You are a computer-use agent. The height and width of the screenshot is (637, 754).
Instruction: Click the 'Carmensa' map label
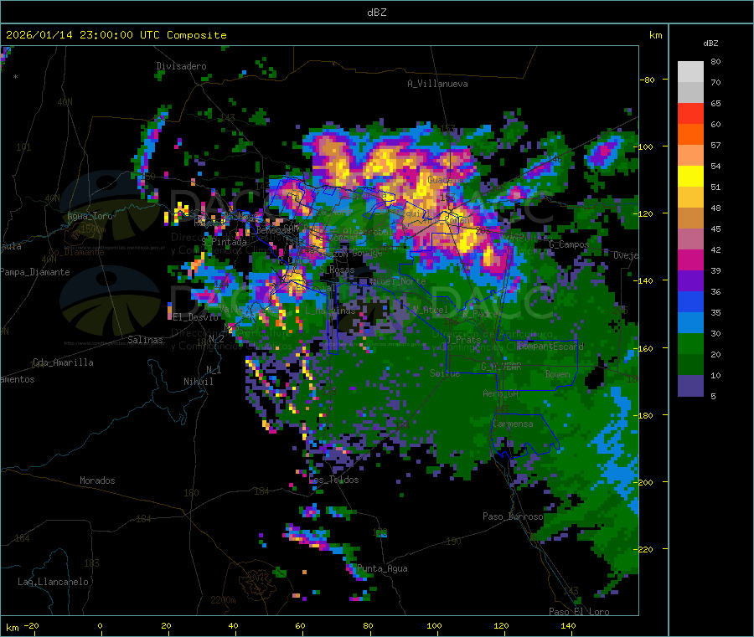tap(513, 424)
